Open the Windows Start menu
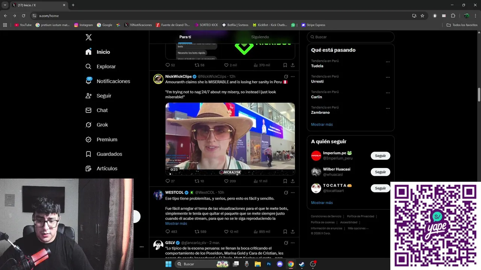Viewport: 481px width, 270px height. pos(168,264)
